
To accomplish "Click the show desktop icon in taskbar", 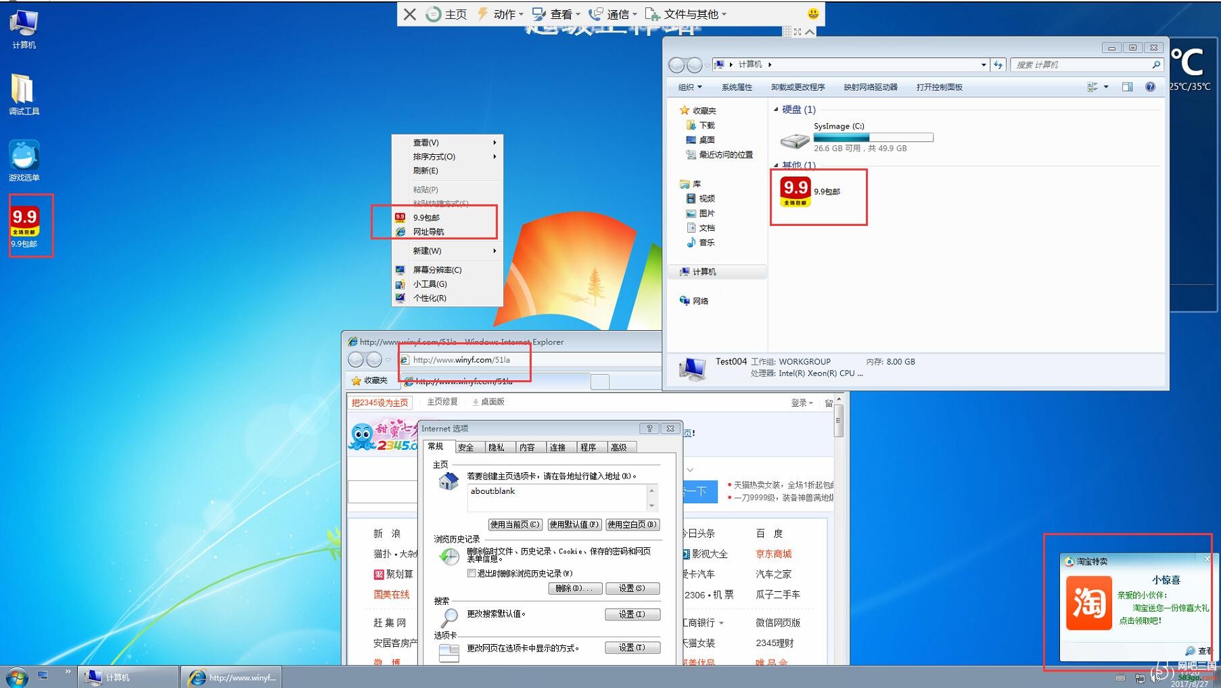I will [x=43, y=675].
